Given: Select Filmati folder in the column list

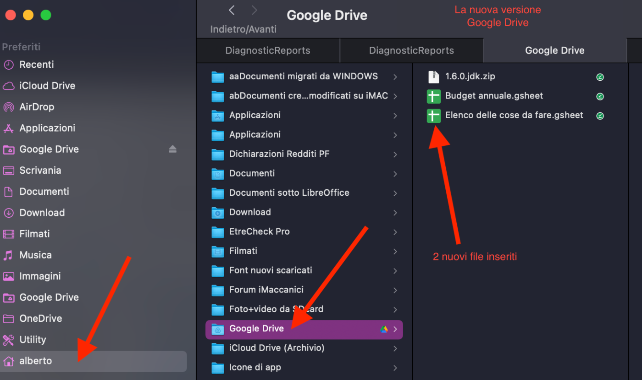Looking at the screenshot, I should click(x=304, y=251).
